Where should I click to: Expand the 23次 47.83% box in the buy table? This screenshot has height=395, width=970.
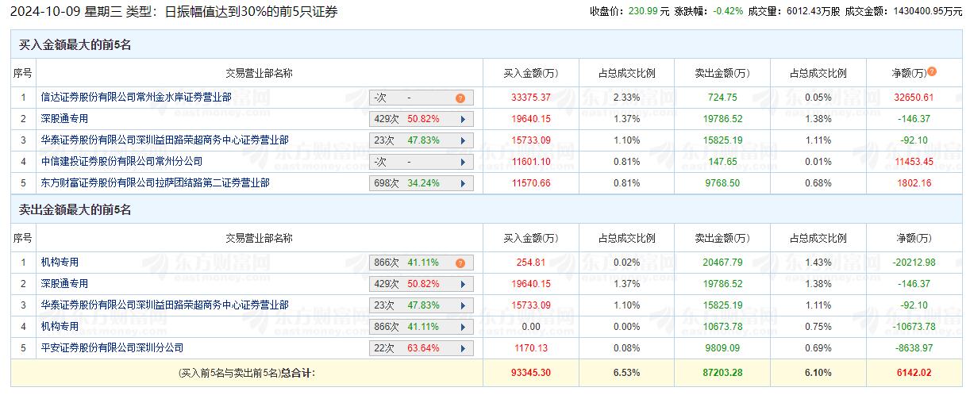[463, 140]
